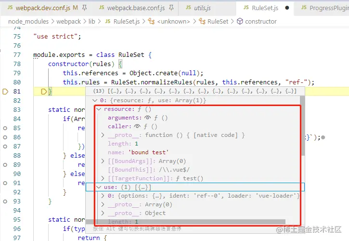Click the constructor keyword on line 78
Screen dimensions: 349x241
68,64
